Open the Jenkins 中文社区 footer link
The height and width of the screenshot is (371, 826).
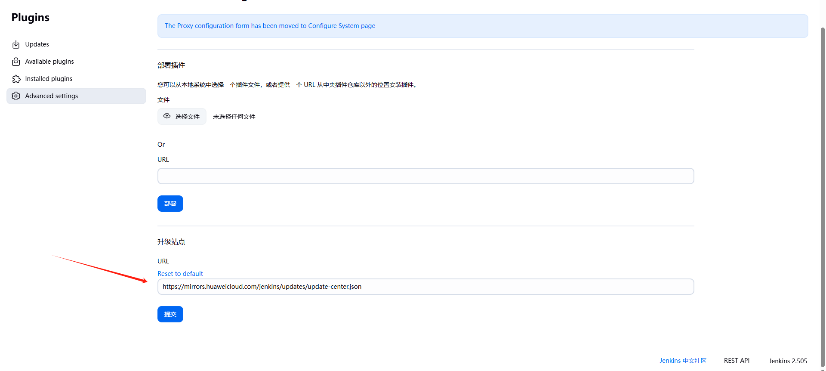[x=683, y=361]
